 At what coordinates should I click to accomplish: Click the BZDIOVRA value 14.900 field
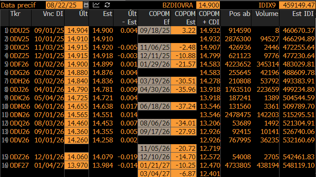(208, 5)
